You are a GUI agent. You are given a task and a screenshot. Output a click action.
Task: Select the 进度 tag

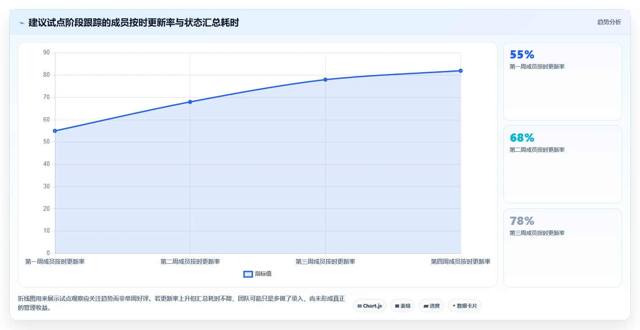(x=431, y=306)
